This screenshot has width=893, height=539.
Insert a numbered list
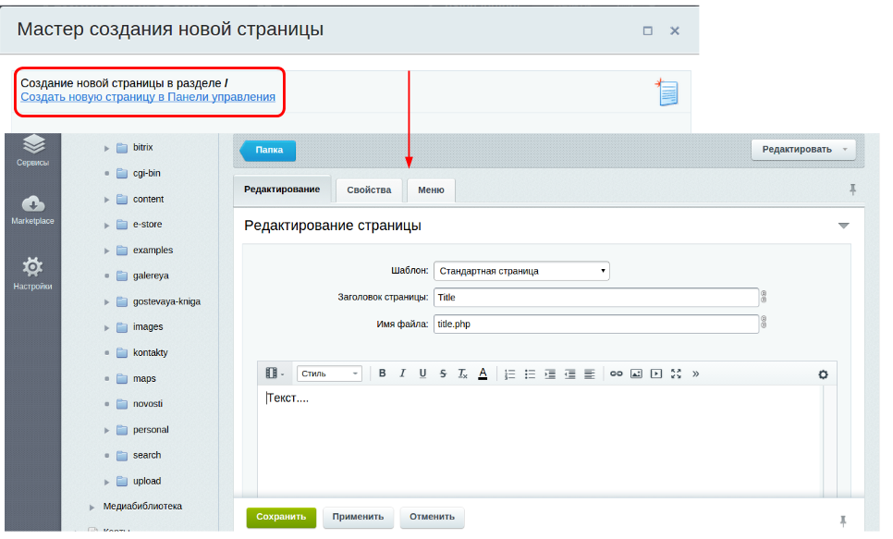tap(510, 374)
